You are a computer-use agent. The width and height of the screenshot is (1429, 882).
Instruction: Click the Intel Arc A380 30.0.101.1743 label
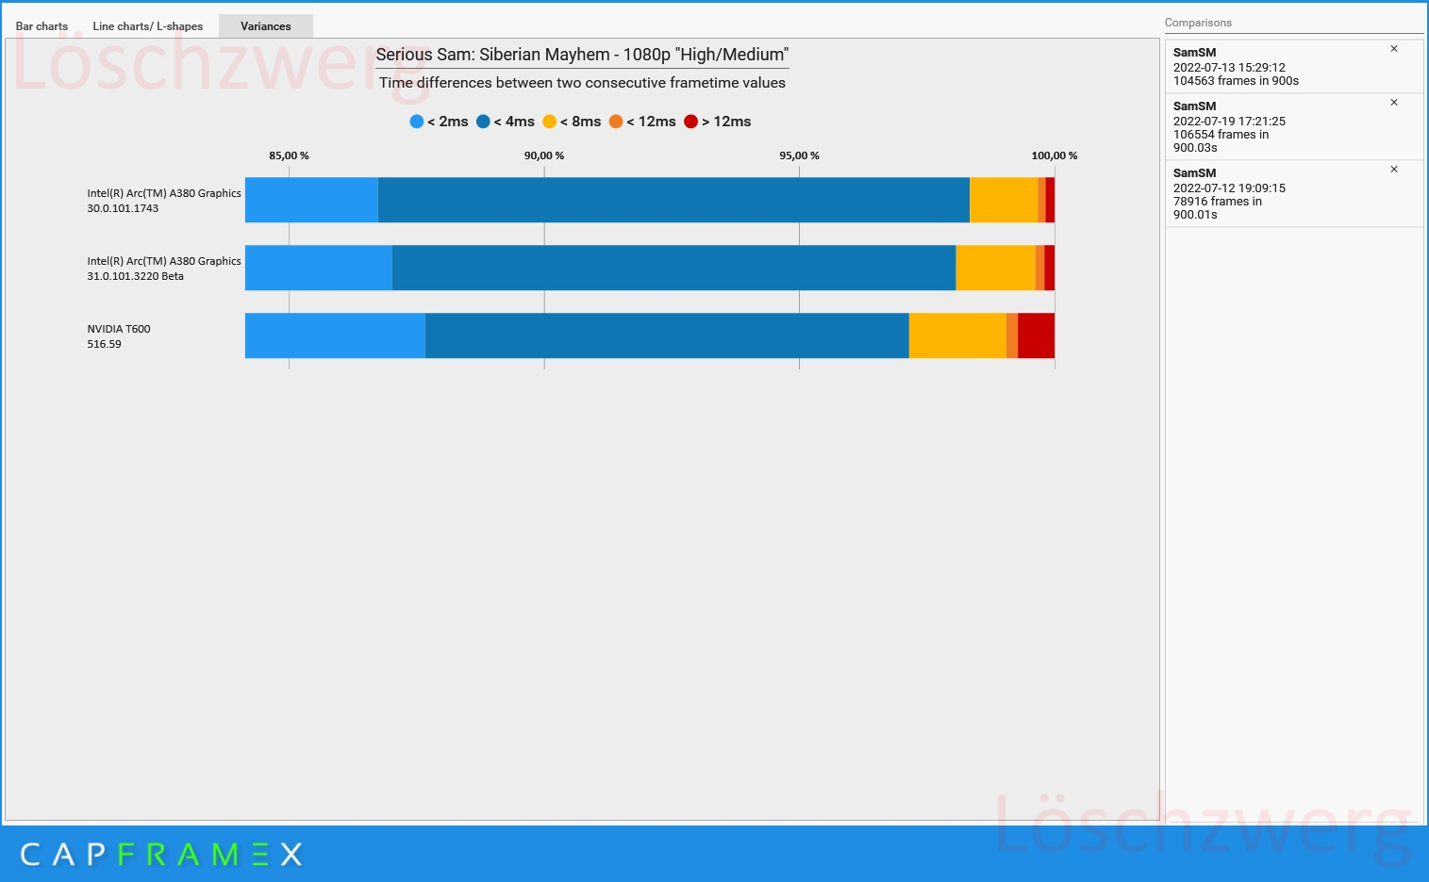coord(164,201)
